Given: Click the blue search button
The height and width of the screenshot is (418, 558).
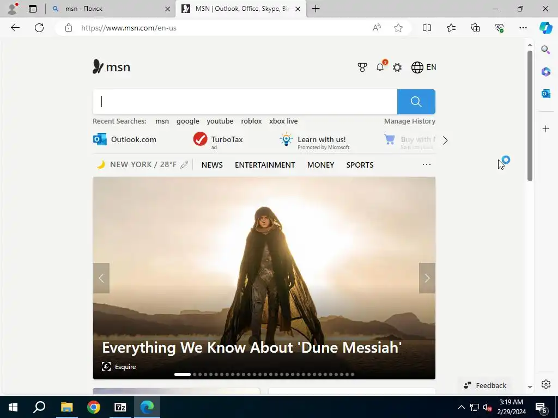Looking at the screenshot, I should pos(416,102).
